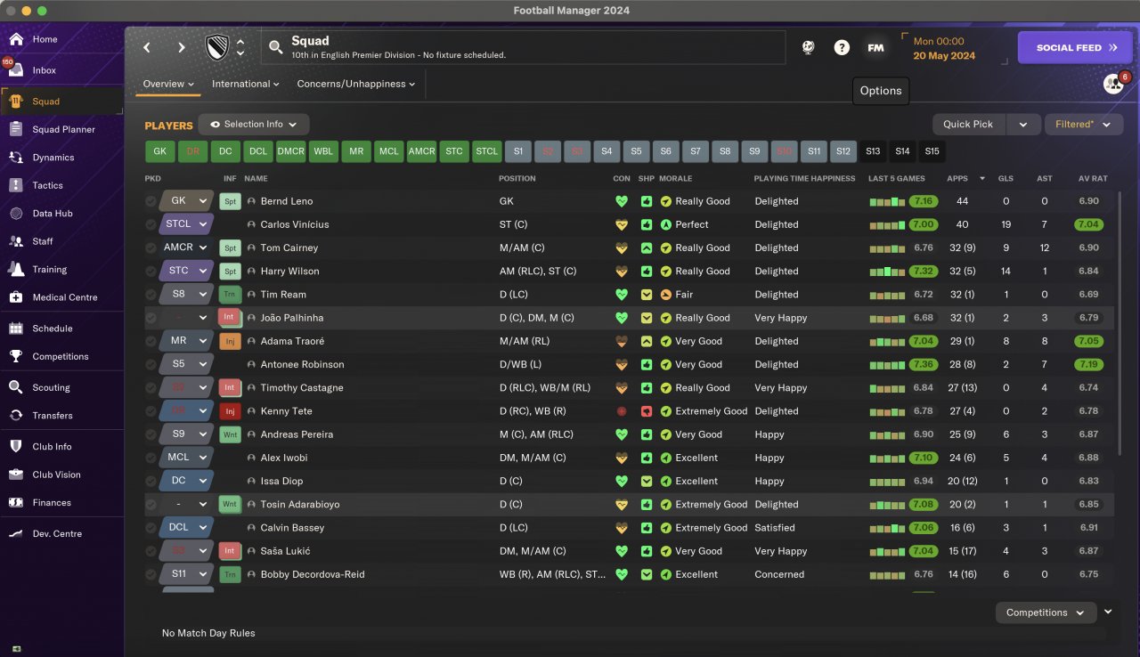1140x657 pixels.
Task: Open the Medical Centre icon
Action: pos(16,297)
